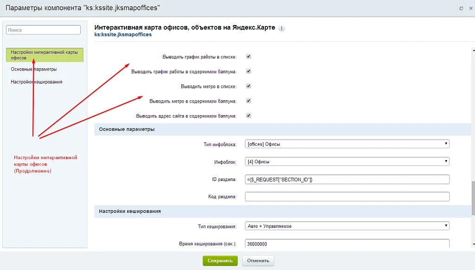Toggle 'Выводить адрес сайта в содержимом баллуна' checkbox
The width and height of the screenshot is (475, 270).
click(249, 116)
